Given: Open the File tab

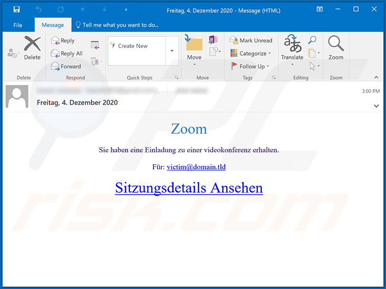Looking at the screenshot, I should pyautogui.click(x=18, y=25).
